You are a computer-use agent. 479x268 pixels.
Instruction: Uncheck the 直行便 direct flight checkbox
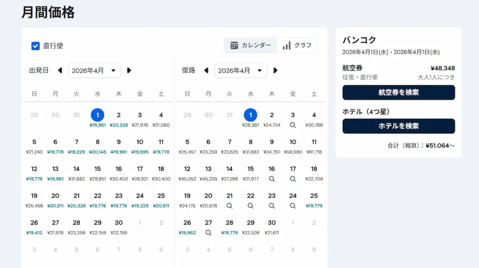pyautogui.click(x=36, y=46)
